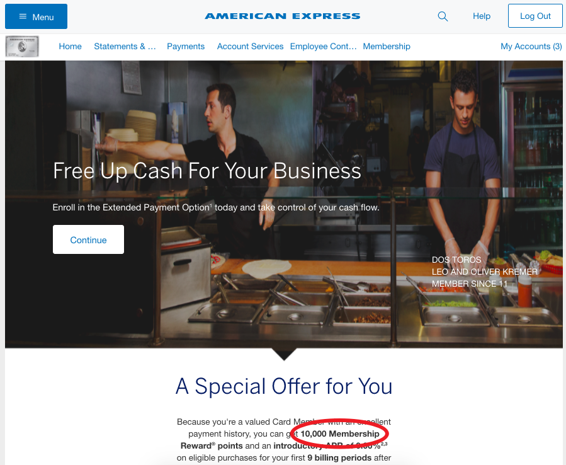Click the hamburger icon in Menu button
This screenshot has width=566, height=465.
23,16
